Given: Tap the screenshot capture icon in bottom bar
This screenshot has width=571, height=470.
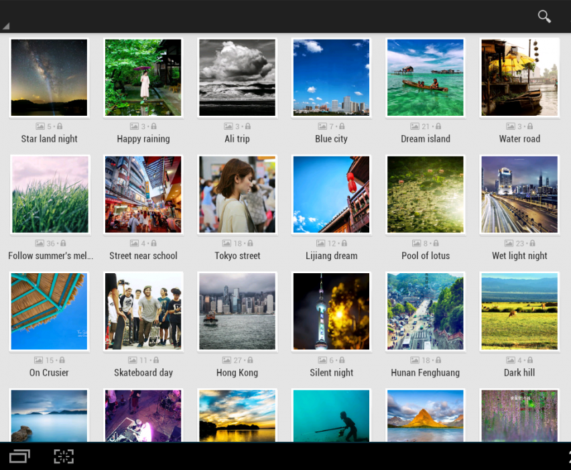Looking at the screenshot, I should coord(64,457).
